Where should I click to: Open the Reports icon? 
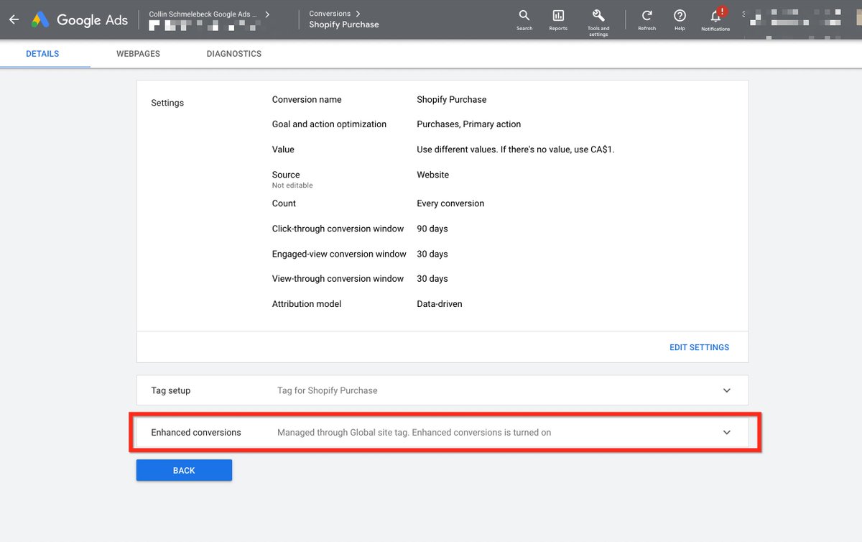tap(558, 20)
